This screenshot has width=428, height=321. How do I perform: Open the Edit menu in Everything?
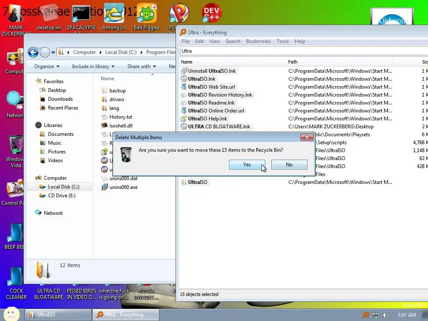tap(199, 41)
